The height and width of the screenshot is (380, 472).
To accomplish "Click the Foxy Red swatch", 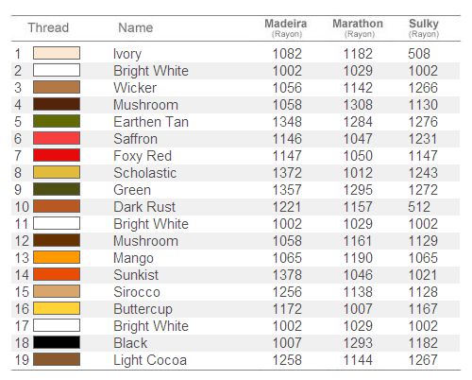I will coord(57,155).
